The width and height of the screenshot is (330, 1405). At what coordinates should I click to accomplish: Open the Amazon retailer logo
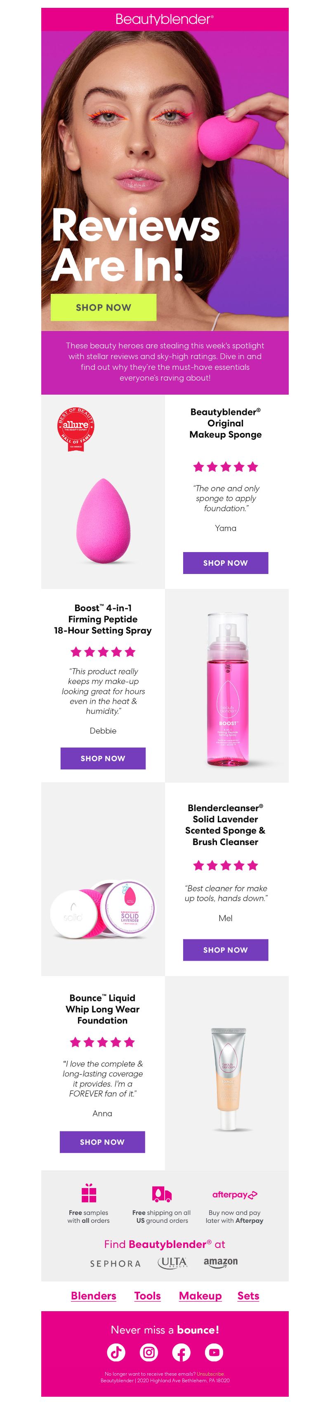click(221, 1262)
